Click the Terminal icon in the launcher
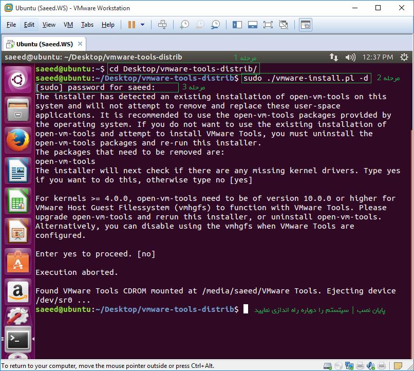Image resolution: width=414 pixels, height=371 pixels. pos(17,339)
